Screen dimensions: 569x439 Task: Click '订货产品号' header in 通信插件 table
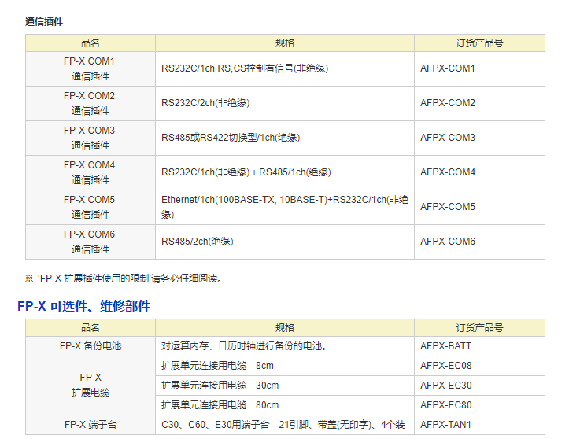tap(479, 43)
